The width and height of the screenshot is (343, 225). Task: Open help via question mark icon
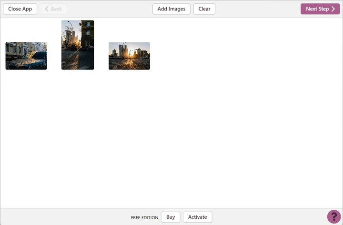(x=334, y=217)
